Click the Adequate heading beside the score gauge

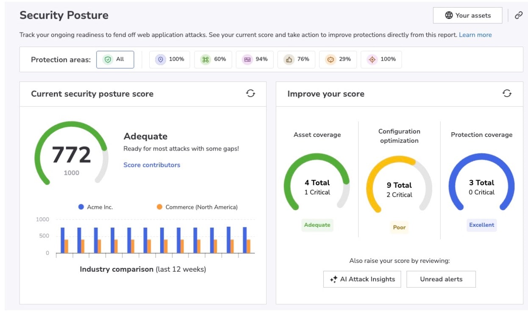click(x=145, y=136)
